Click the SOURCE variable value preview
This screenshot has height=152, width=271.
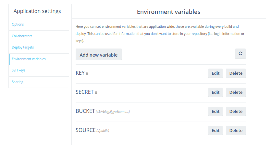point(103,131)
